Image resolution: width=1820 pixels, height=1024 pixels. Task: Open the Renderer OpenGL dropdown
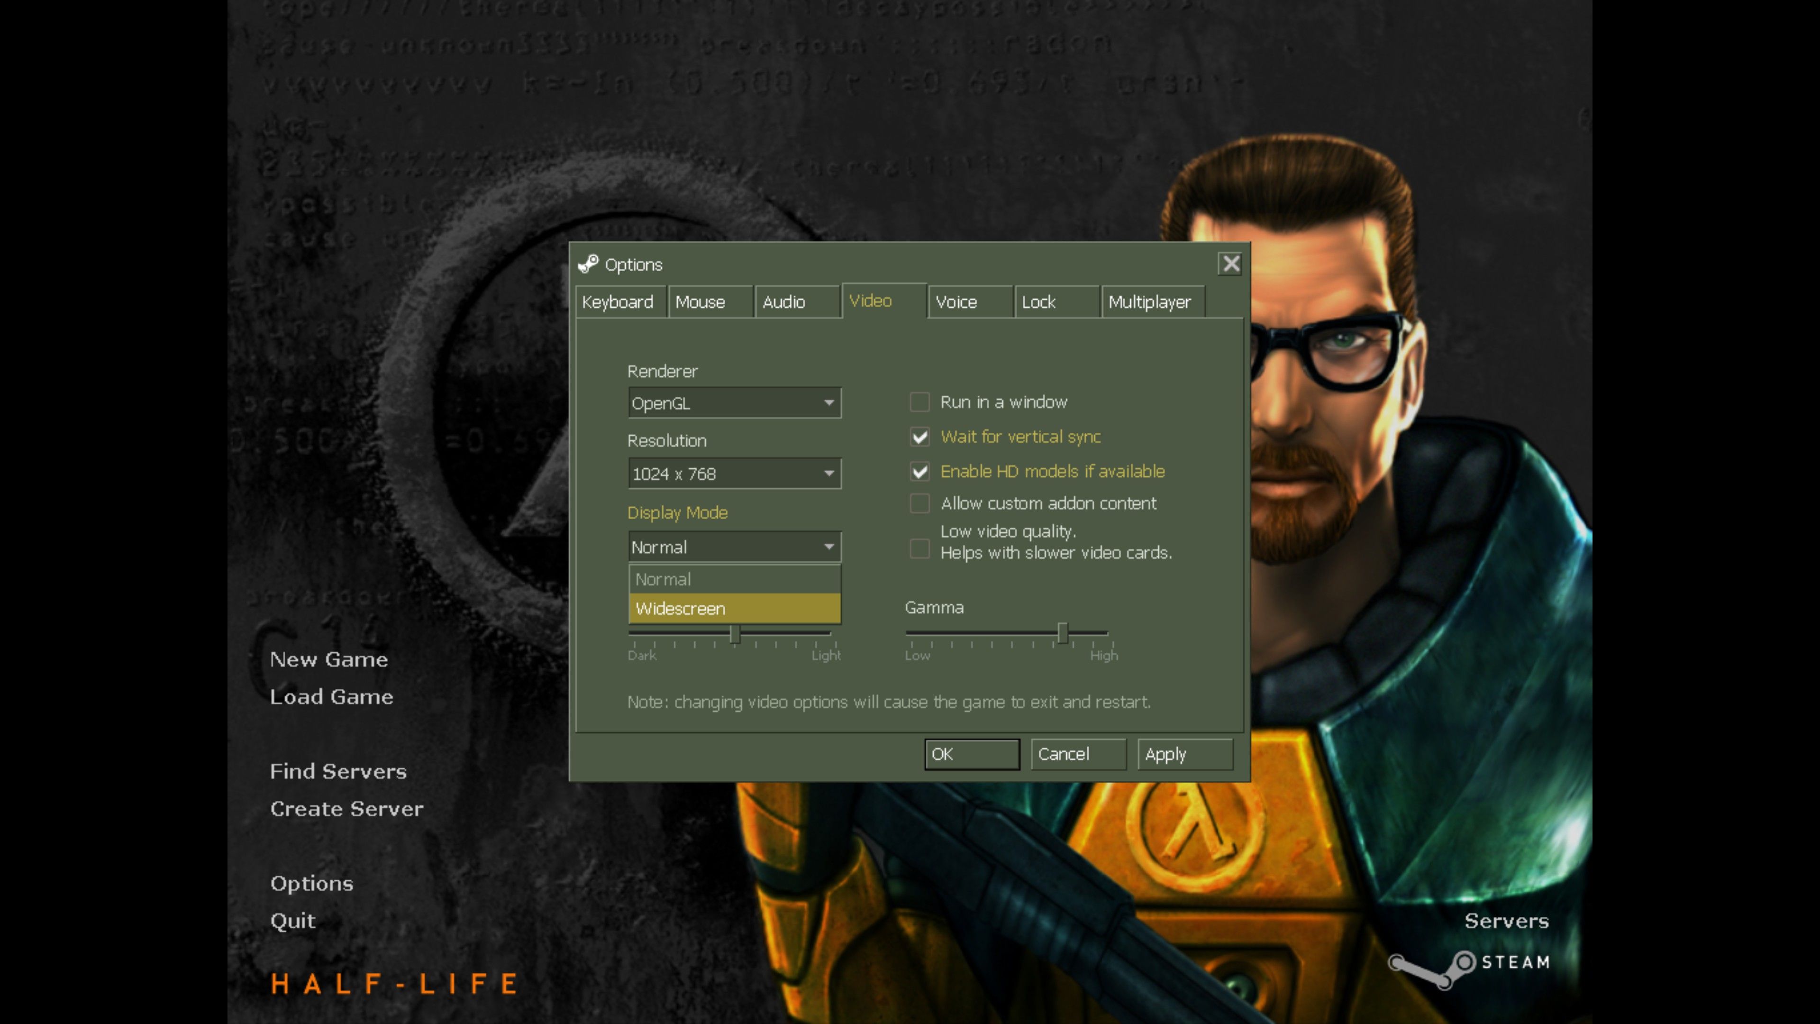(x=734, y=403)
